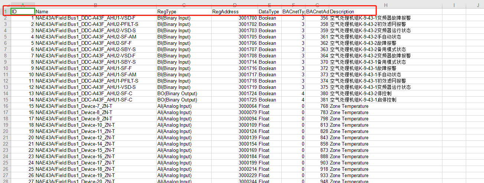484x183 pixels.
Task: Click BACnet address cell '356'
Action: tap(317, 18)
